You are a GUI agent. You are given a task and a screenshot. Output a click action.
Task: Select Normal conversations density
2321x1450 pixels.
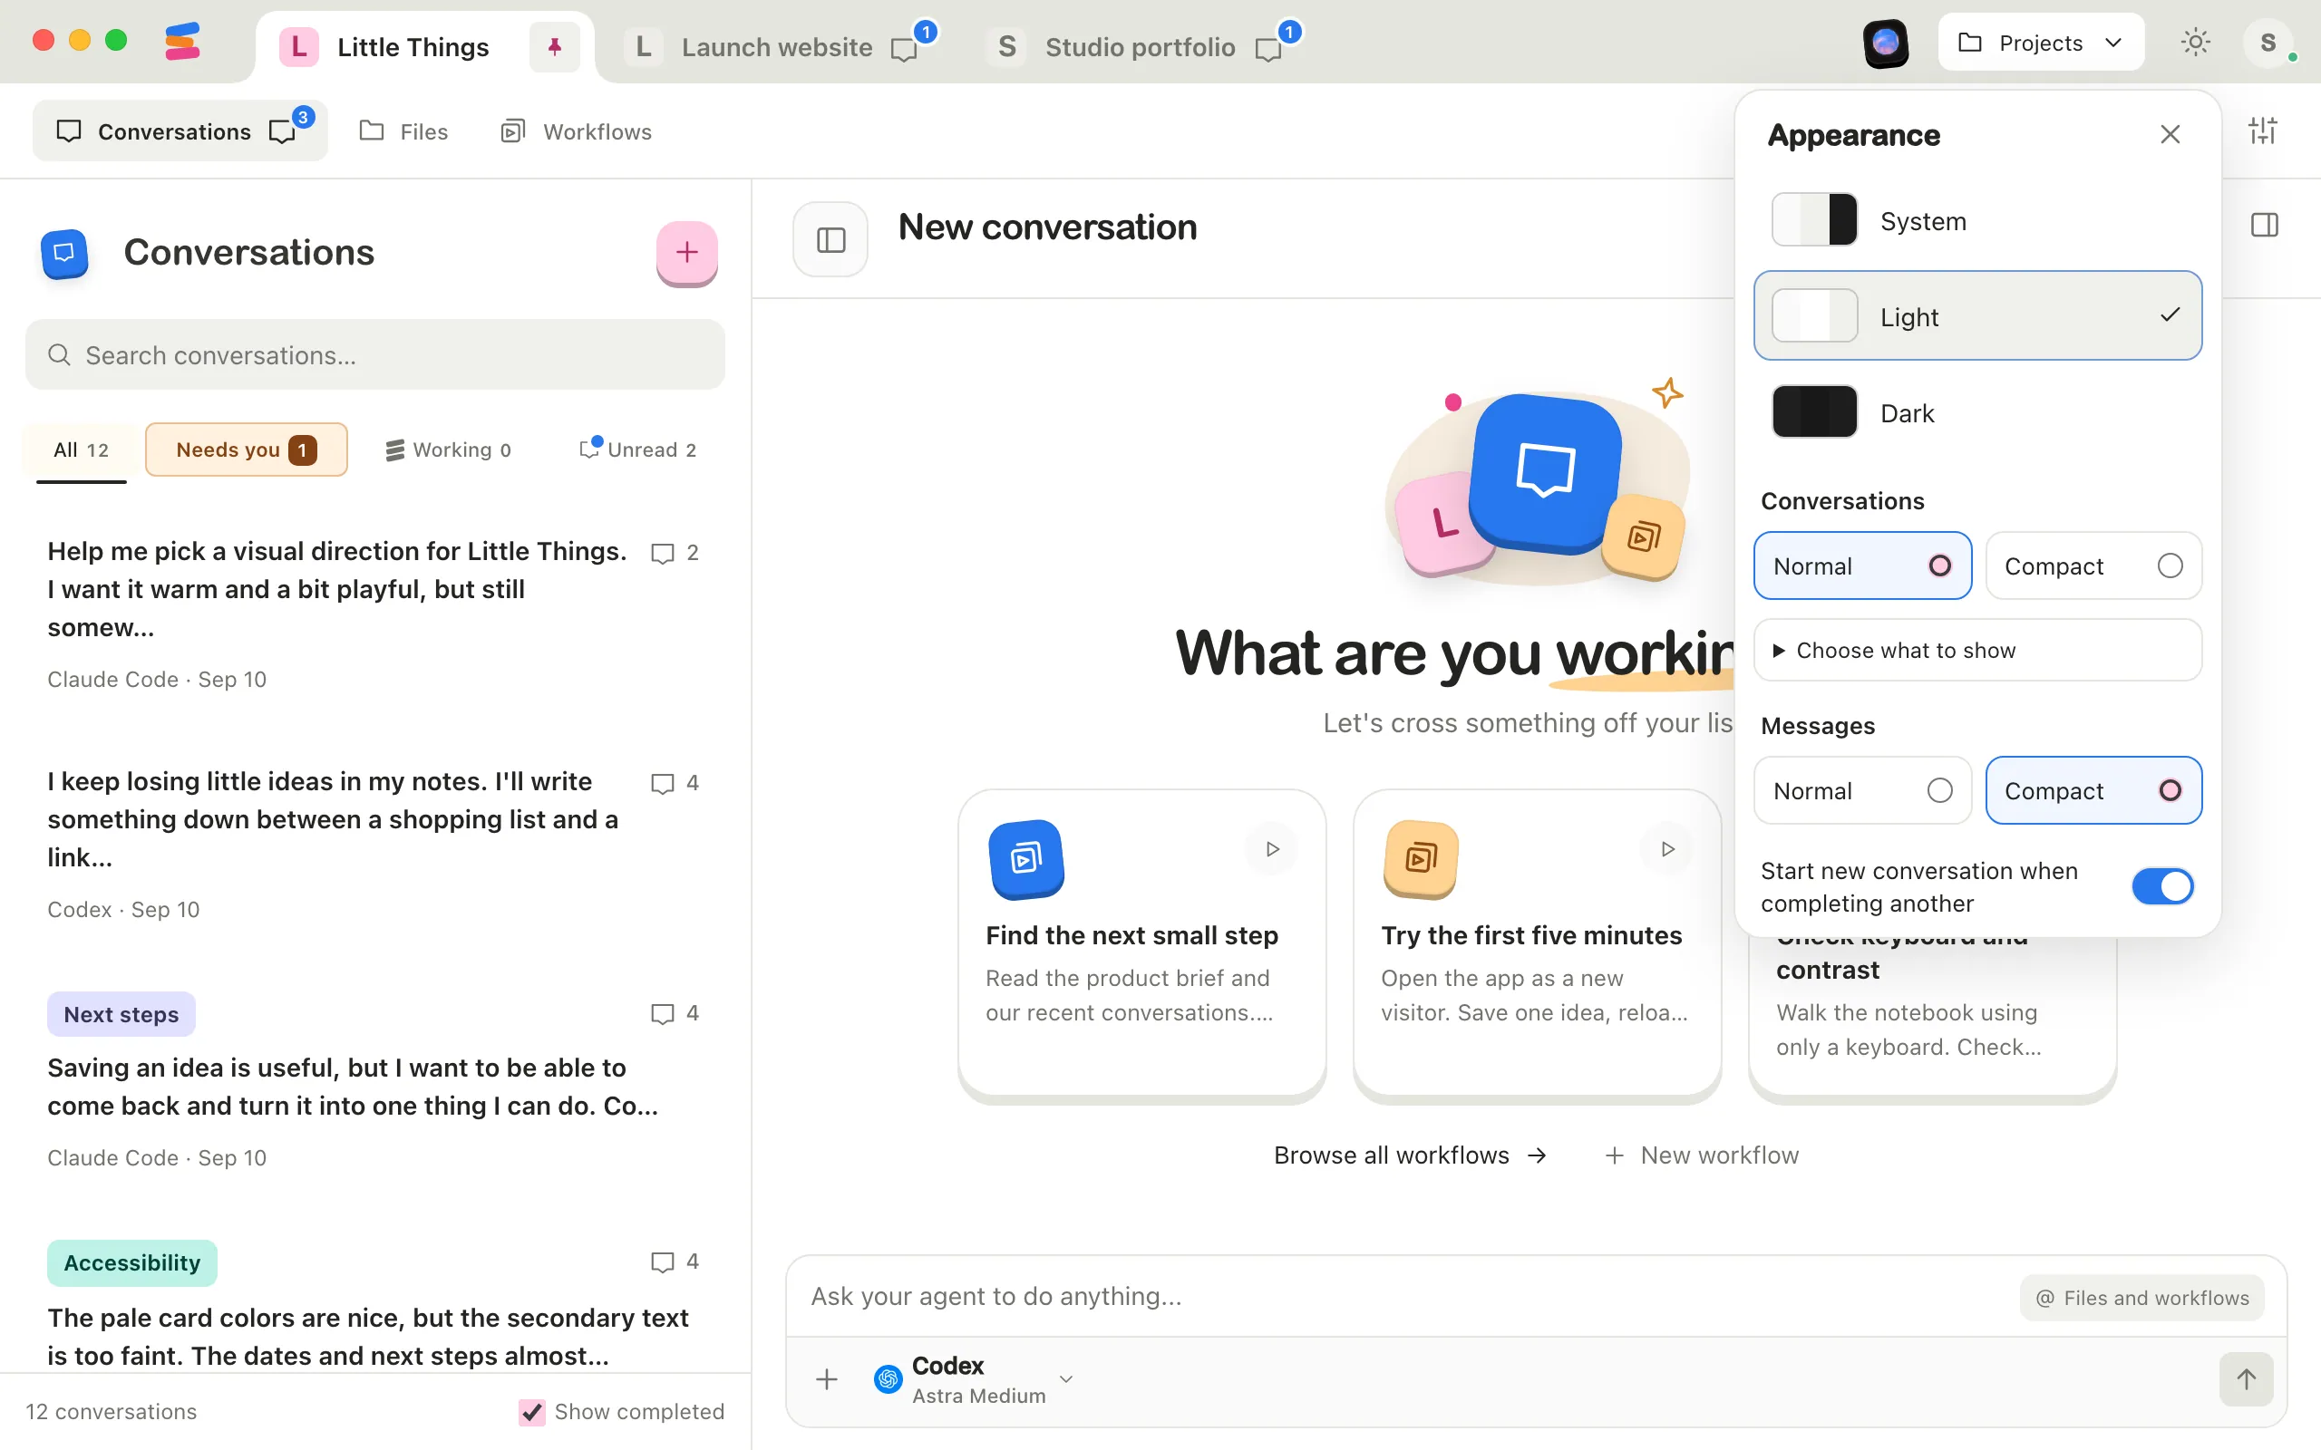coord(1862,565)
